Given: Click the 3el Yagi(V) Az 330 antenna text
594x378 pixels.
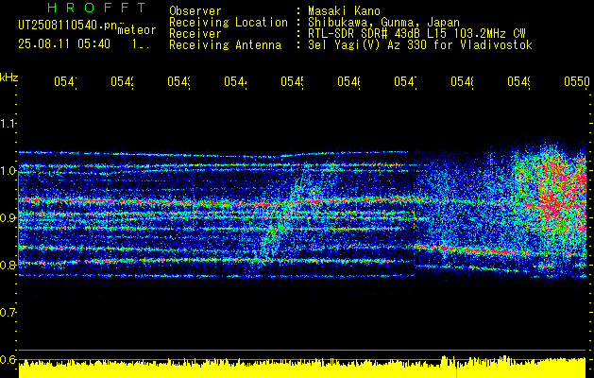Looking at the screenshot, I should tap(419, 45).
